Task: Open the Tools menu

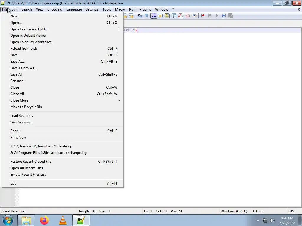Action: 106,9
